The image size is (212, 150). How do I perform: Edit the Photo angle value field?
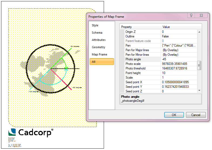click(x=179, y=59)
